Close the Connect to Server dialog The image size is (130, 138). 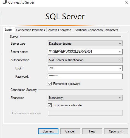pyautogui.click(x=126, y=2)
